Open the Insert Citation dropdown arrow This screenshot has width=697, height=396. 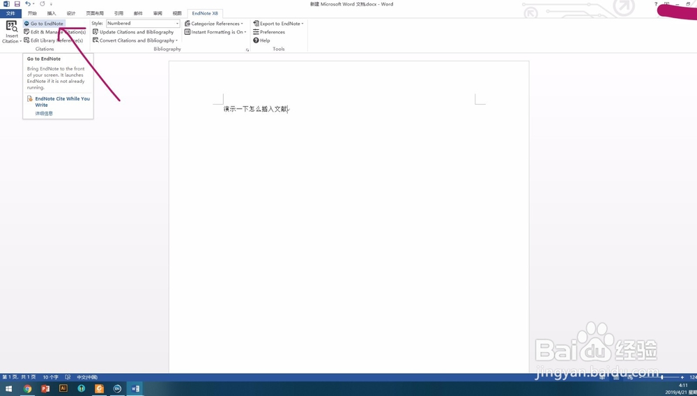click(x=20, y=41)
